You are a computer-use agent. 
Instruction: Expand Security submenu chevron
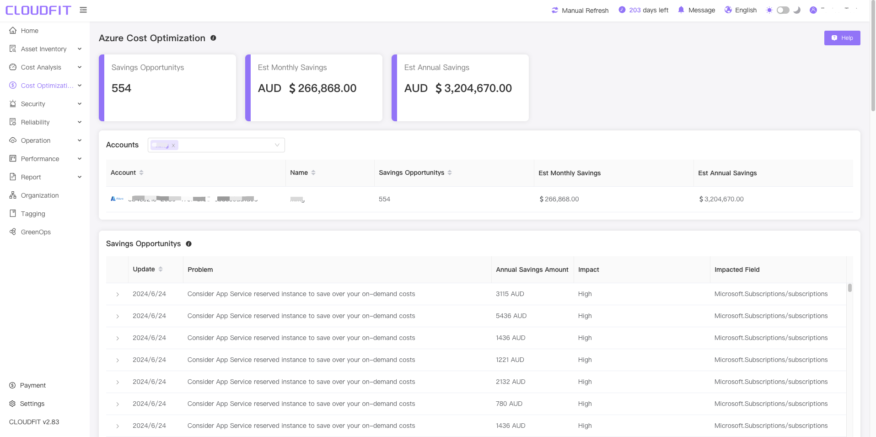click(x=80, y=104)
